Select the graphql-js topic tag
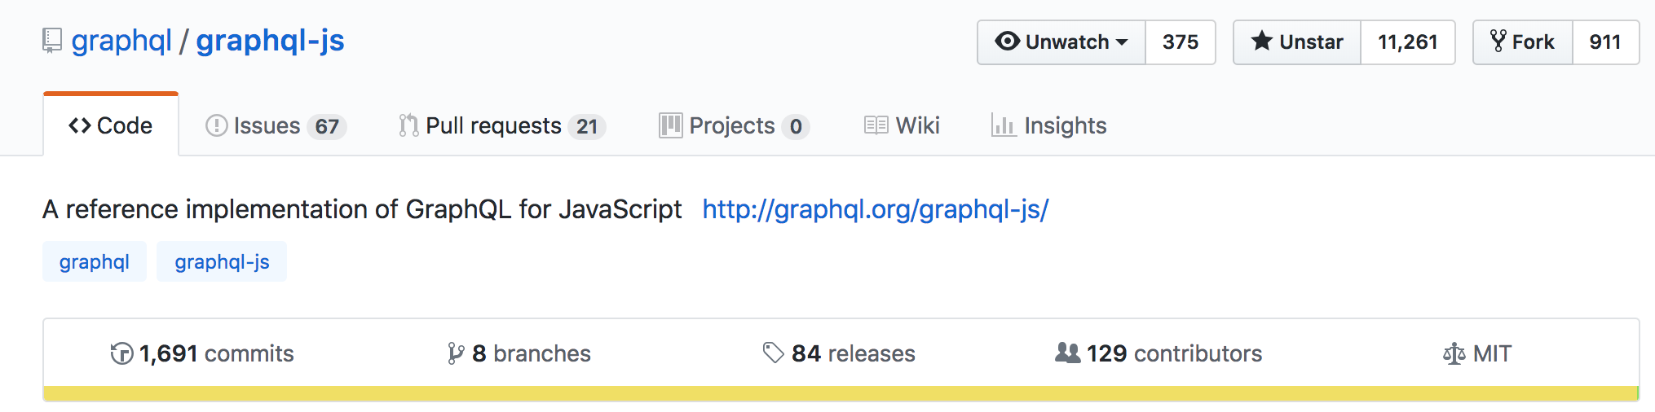The height and width of the screenshot is (412, 1655). tap(222, 261)
